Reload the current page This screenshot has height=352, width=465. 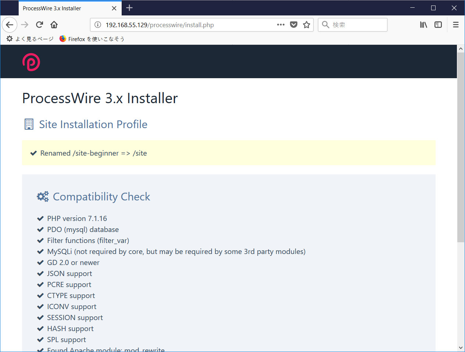39,25
